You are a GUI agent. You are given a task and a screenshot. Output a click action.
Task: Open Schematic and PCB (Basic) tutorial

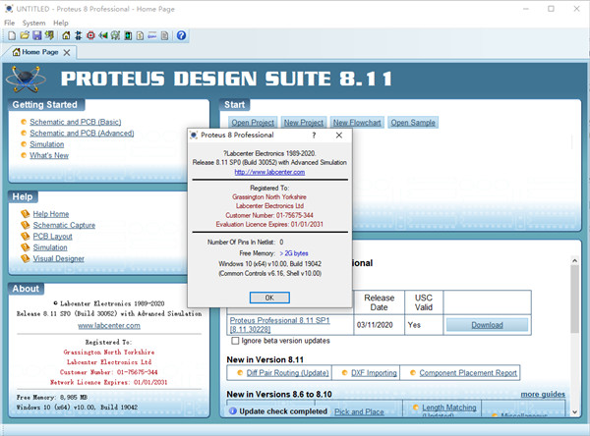[x=76, y=122]
